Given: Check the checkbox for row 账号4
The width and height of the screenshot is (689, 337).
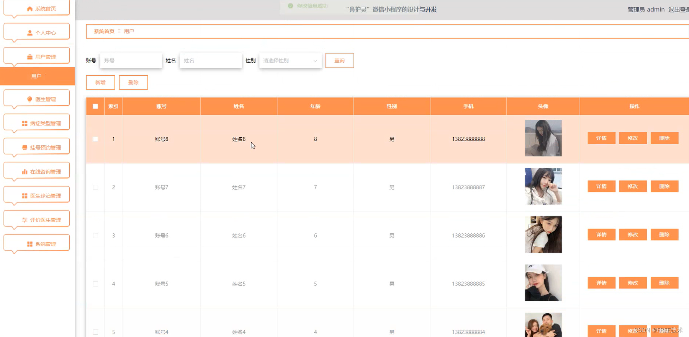Looking at the screenshot, I should click(x=95, y=332).
